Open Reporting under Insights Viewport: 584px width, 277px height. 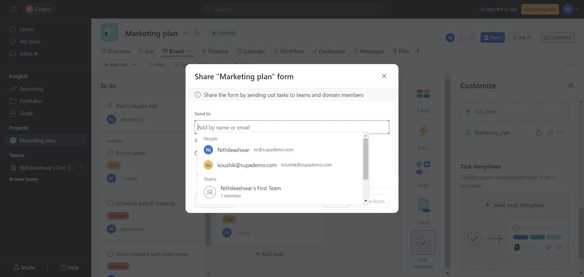click(31, 89)
